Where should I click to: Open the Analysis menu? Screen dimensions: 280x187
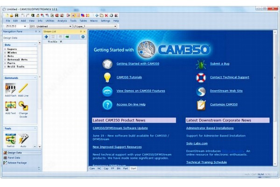point(62,21)
